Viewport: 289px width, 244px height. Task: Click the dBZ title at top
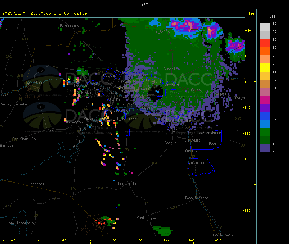coord(144,5)
